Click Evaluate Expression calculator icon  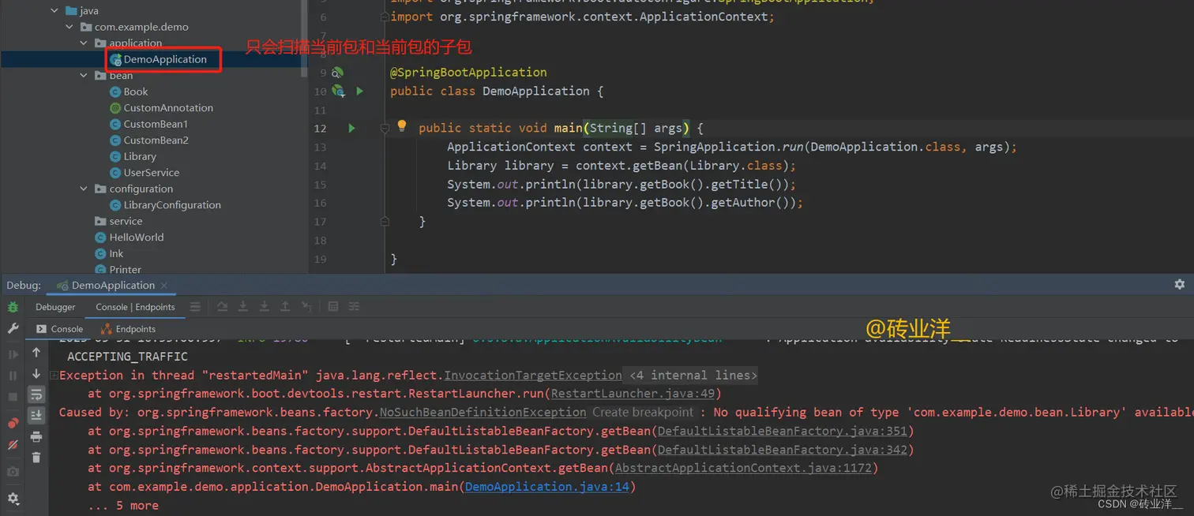pyautogui.click(x=333, y=307)
